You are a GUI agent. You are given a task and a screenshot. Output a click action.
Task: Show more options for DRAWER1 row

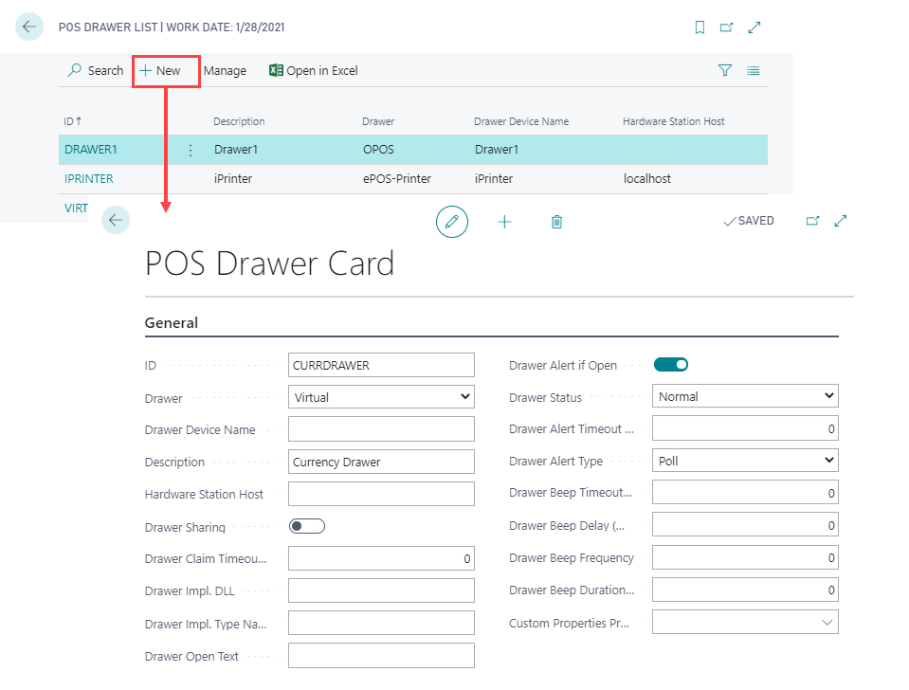point(191,150)
